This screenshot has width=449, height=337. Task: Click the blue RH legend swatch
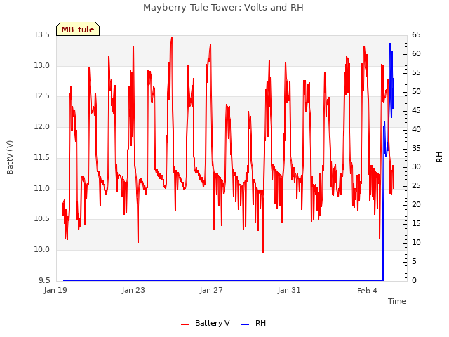[x=246, y=324]
